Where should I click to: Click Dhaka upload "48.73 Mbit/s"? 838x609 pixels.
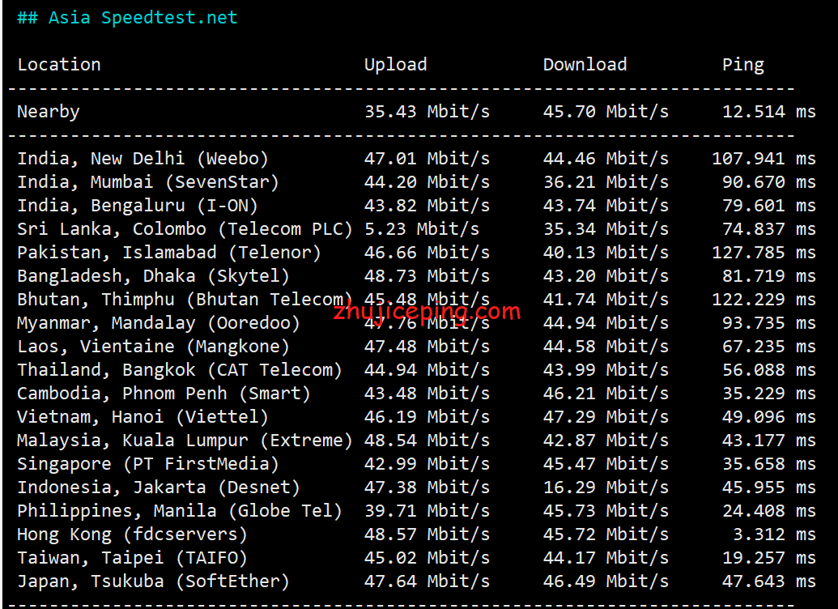(427, 276)
